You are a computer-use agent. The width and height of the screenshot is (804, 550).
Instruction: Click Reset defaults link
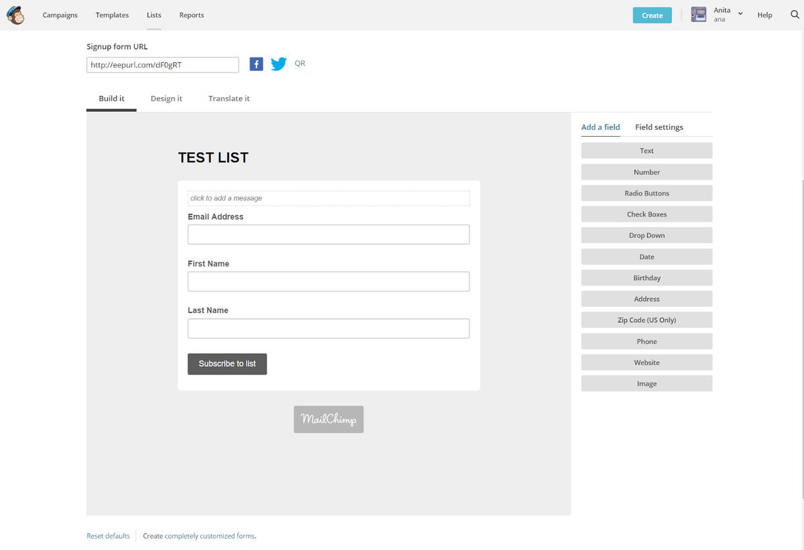click(108, 536)
